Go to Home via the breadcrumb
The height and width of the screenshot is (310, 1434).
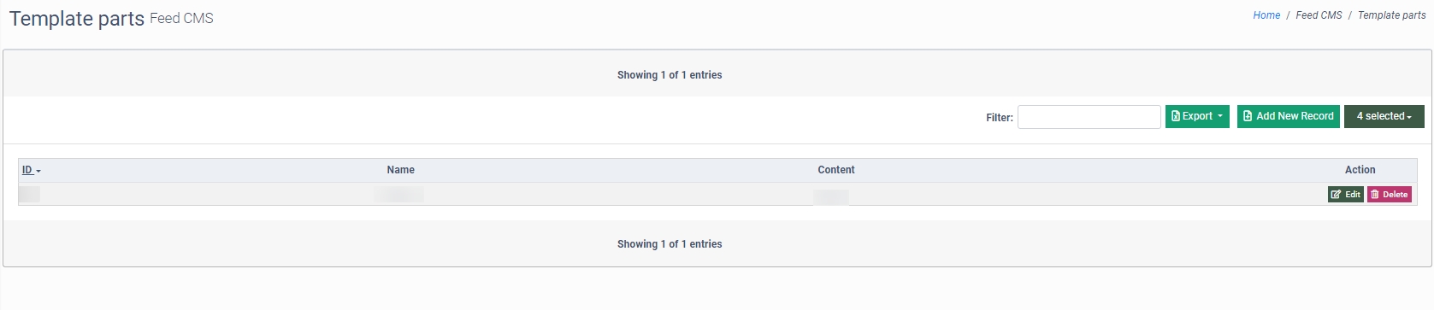click(1266, 15)
